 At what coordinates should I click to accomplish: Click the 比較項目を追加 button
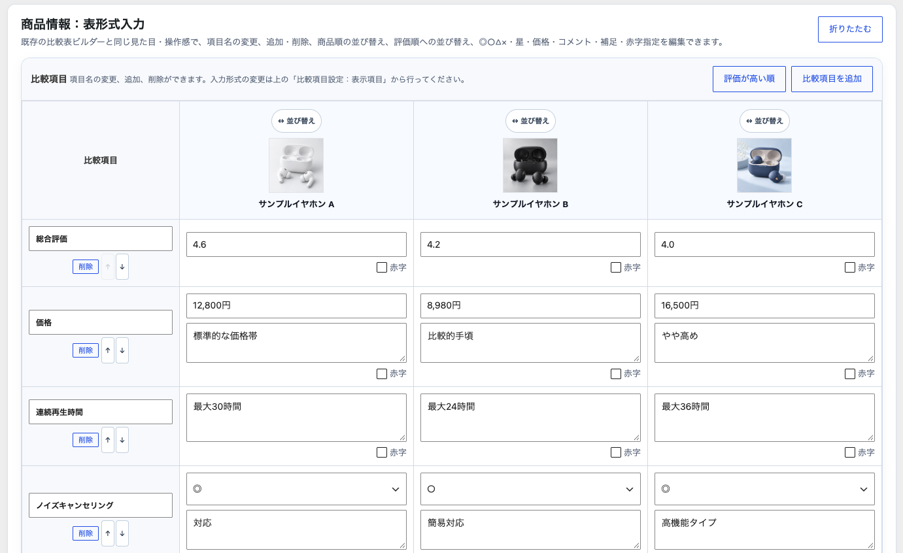point(832,79)
